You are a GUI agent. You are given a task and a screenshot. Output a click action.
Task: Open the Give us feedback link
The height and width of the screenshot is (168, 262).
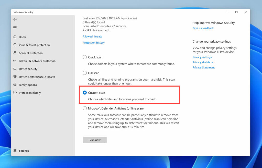click(203, 28)
